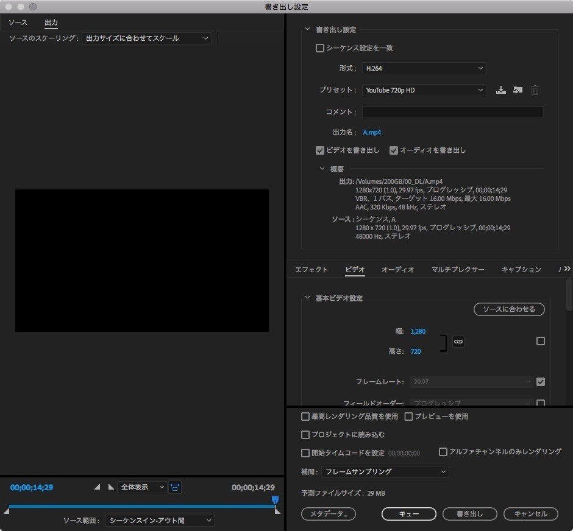Enable プレビューを使用 checkbox

pyautogui.click(x=408, y=417)
